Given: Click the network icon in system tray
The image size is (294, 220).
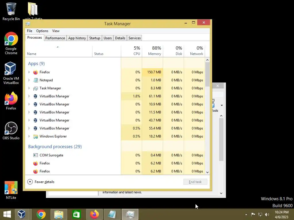Looking at the screenshot, I should click(260, 214).
